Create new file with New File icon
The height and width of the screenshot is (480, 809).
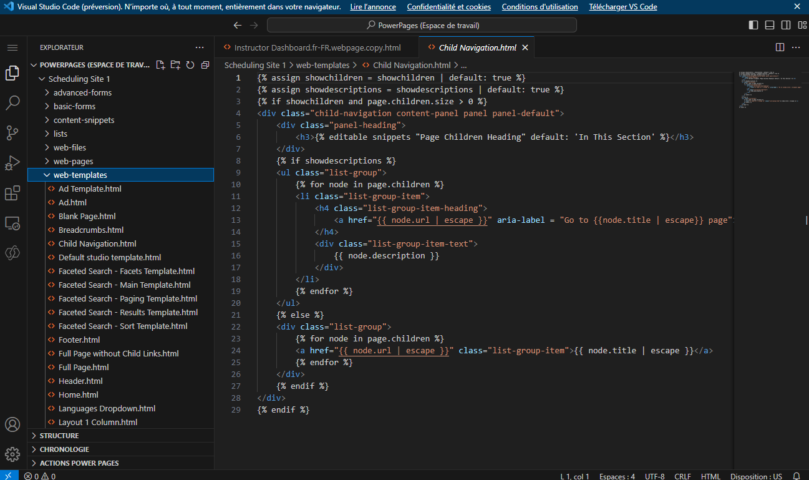(160, 64)
